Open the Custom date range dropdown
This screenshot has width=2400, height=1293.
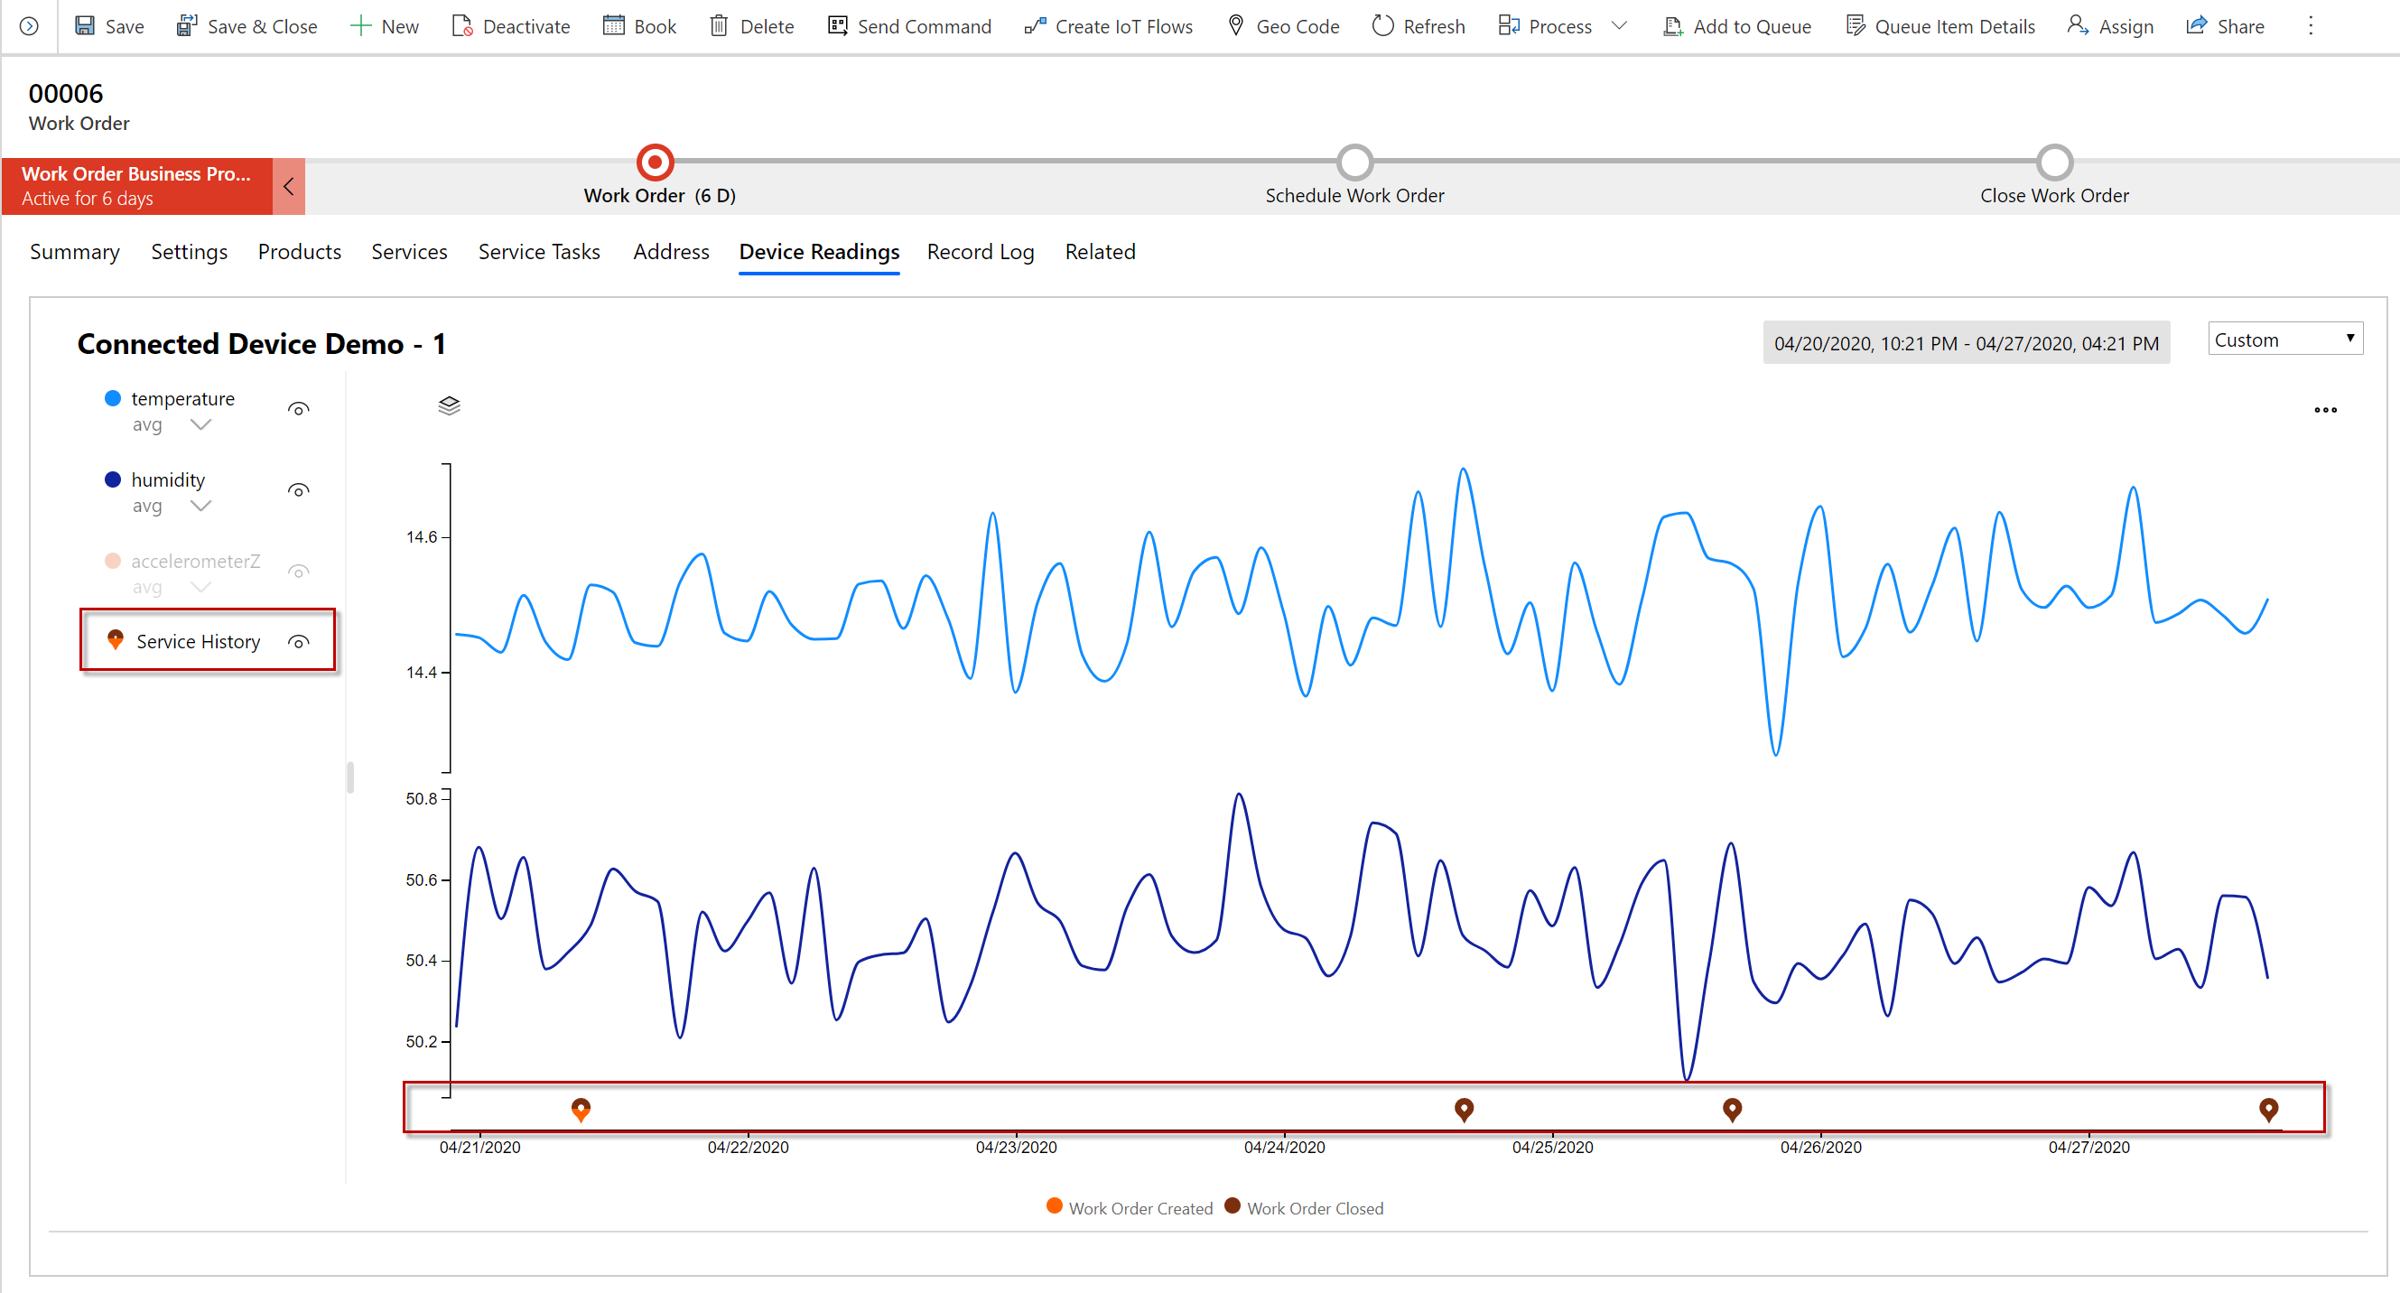(2284, 340)
